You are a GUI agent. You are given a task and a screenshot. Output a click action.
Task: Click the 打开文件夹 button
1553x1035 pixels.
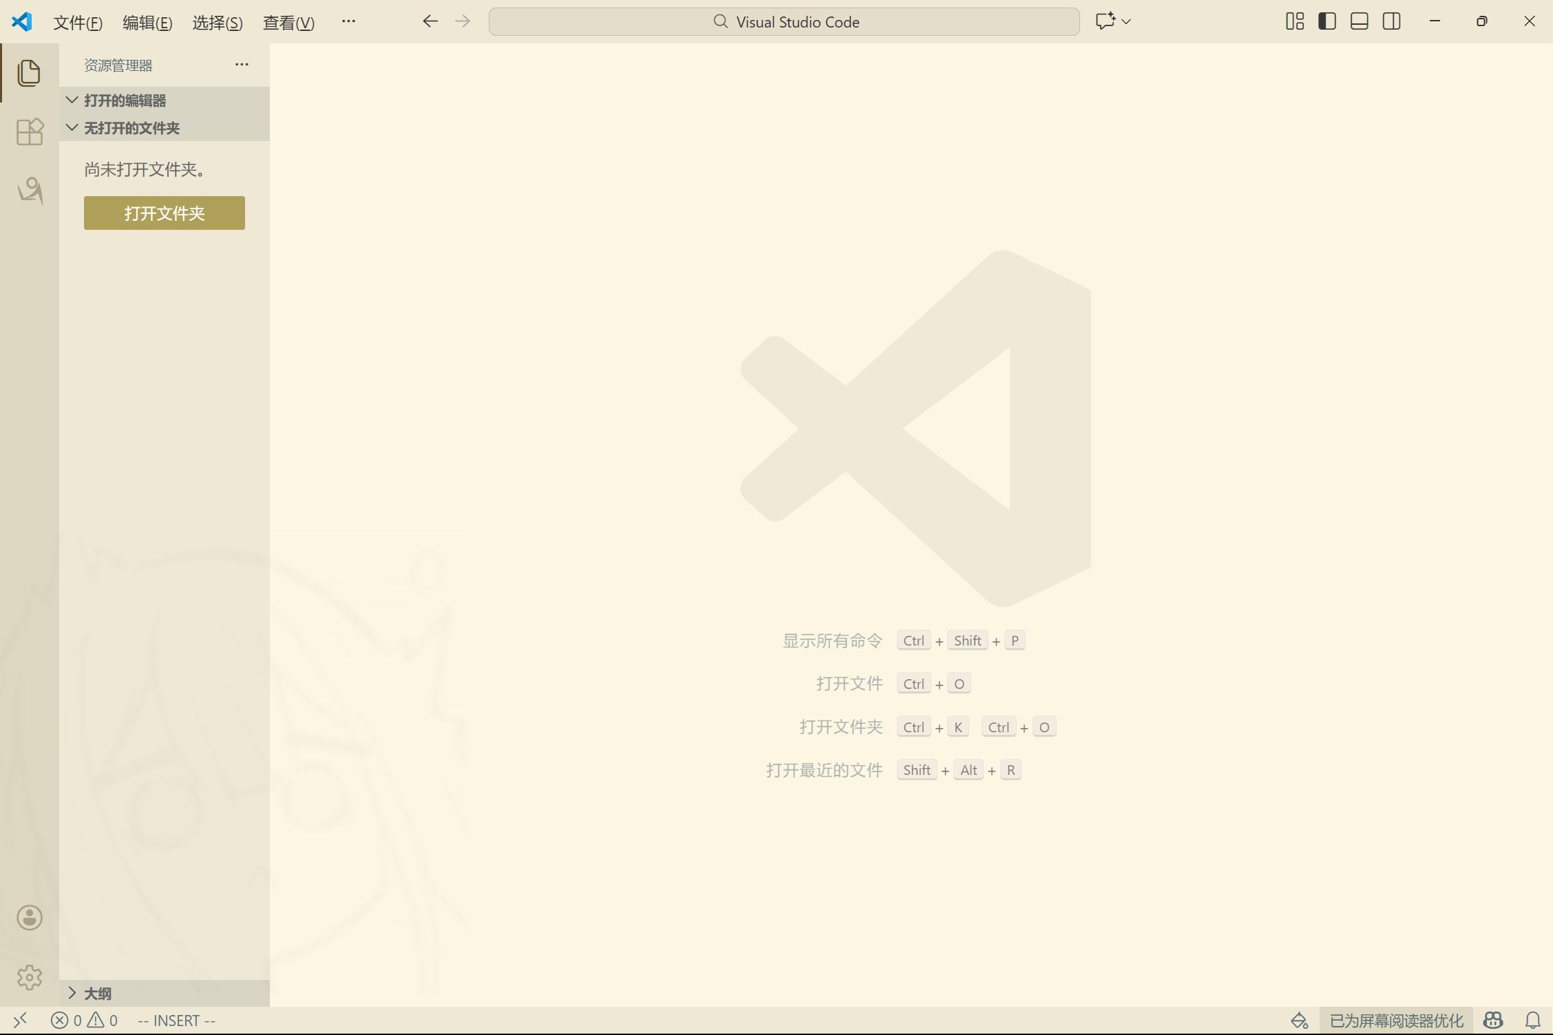165,213
